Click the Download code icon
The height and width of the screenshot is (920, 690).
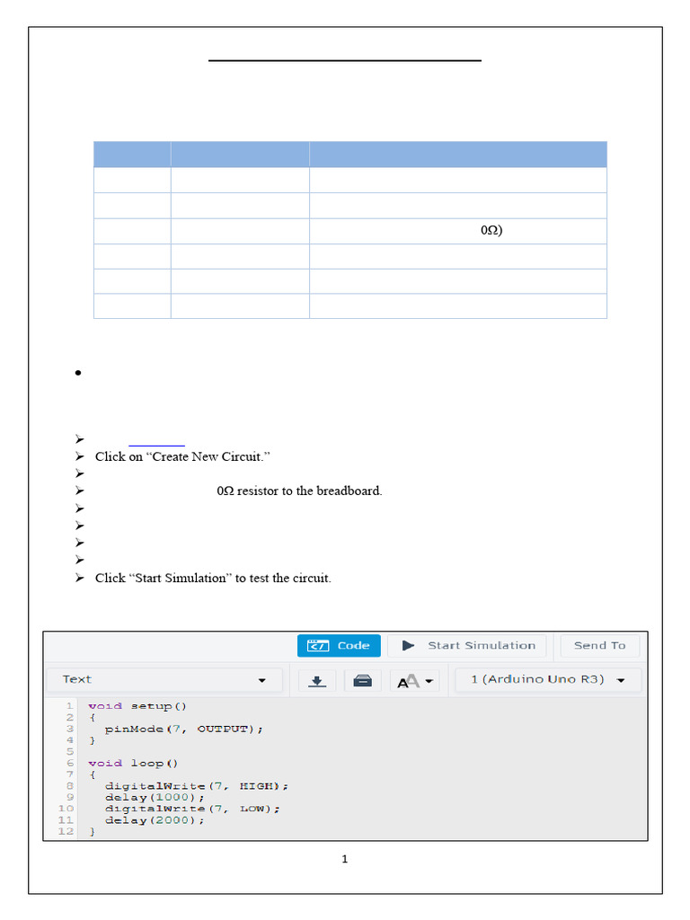(x=316, y=681)
